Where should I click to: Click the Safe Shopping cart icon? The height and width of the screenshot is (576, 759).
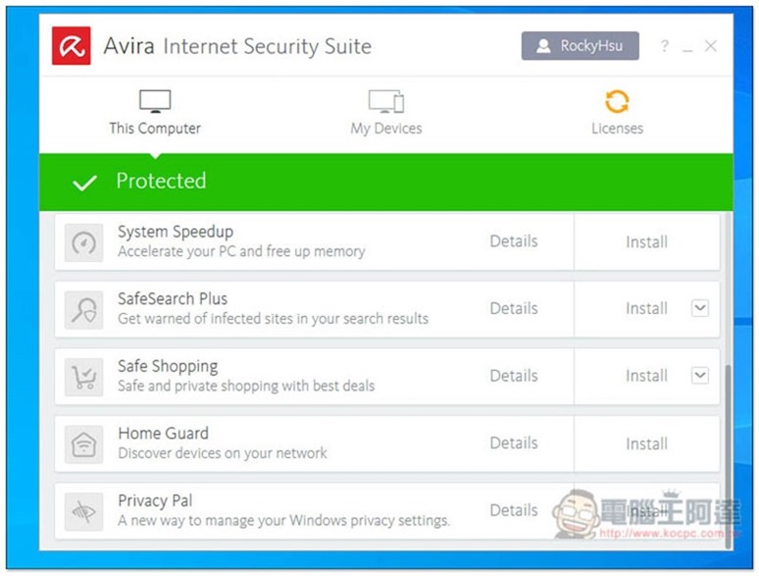tap(83, 378)
